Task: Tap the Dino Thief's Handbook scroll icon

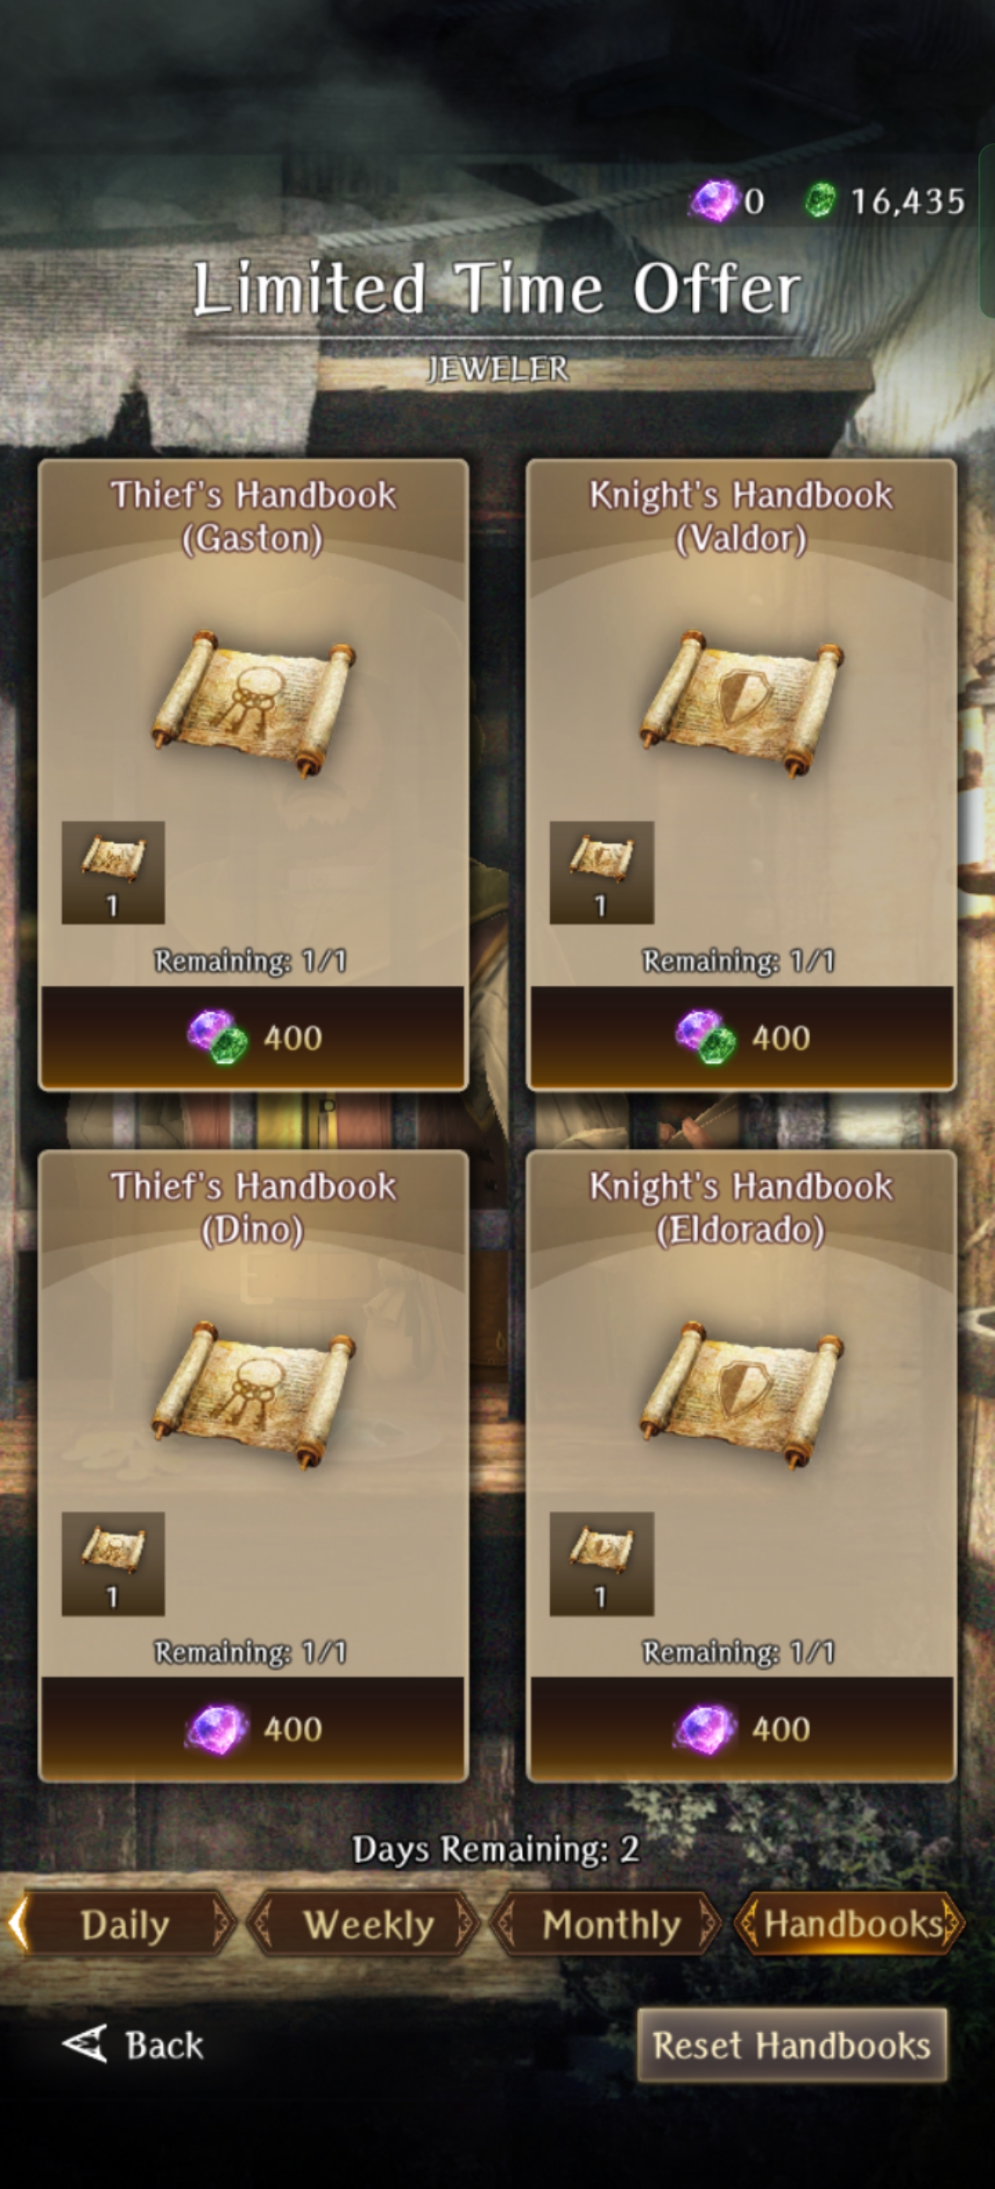Action: (x=253, y=1394)
